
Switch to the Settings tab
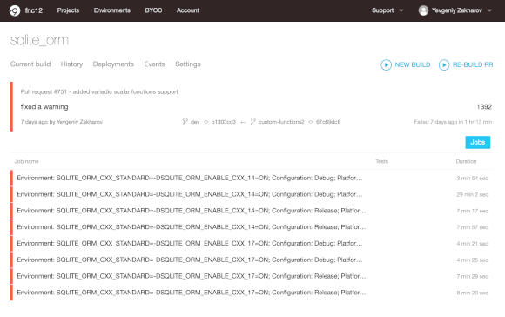click(x=188, y=64)
